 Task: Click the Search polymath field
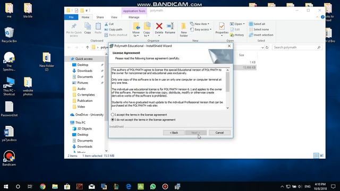tap(297, 47)
